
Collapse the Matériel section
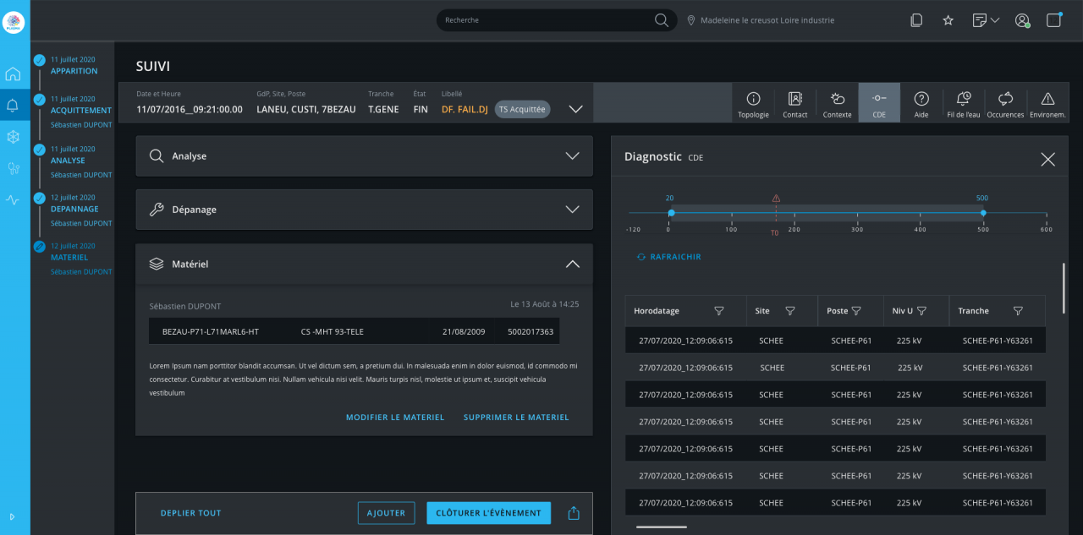[572, 264]
